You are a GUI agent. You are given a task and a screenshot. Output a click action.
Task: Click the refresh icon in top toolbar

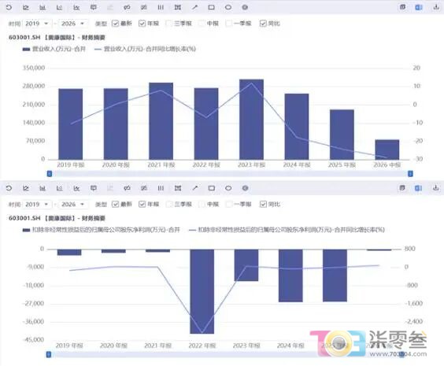[x=9, y=7]
